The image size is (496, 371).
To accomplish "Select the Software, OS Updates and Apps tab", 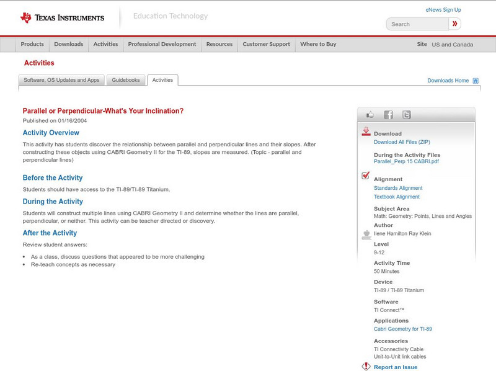I will [61, 80].
